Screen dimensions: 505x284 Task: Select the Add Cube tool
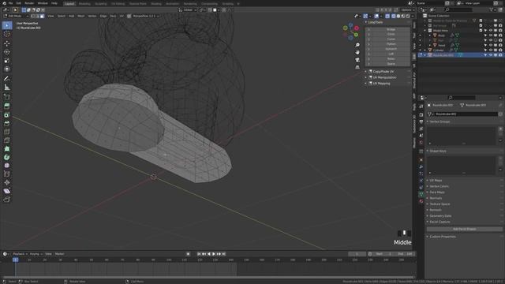(7, 97)
